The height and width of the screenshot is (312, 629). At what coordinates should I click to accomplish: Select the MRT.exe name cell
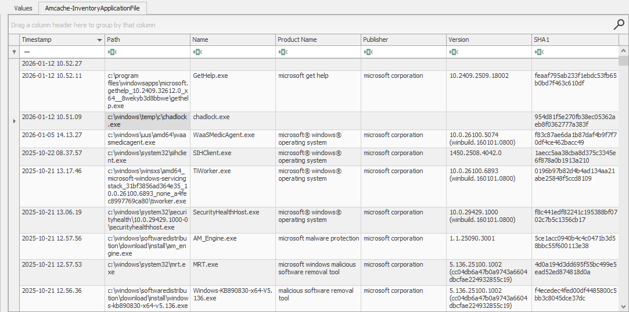(233, 272)
